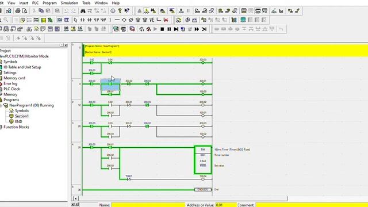Close the project workspace panel
368x207 pixels.
pos(66,45)
